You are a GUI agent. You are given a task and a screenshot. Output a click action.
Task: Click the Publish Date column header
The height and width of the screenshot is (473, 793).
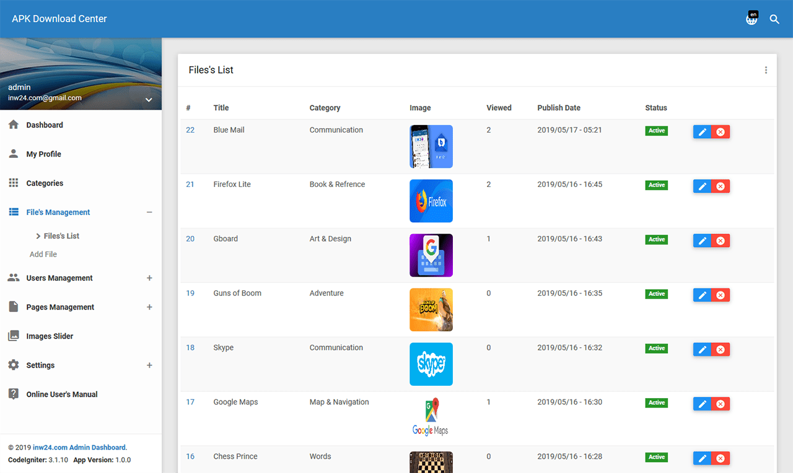[x=559, y=108]
